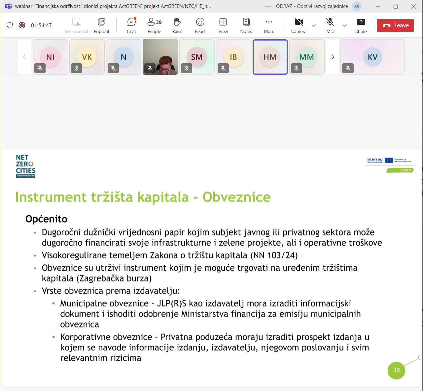Unmute the Mic
Screen dimensions: 423x391
coord(330,25)
